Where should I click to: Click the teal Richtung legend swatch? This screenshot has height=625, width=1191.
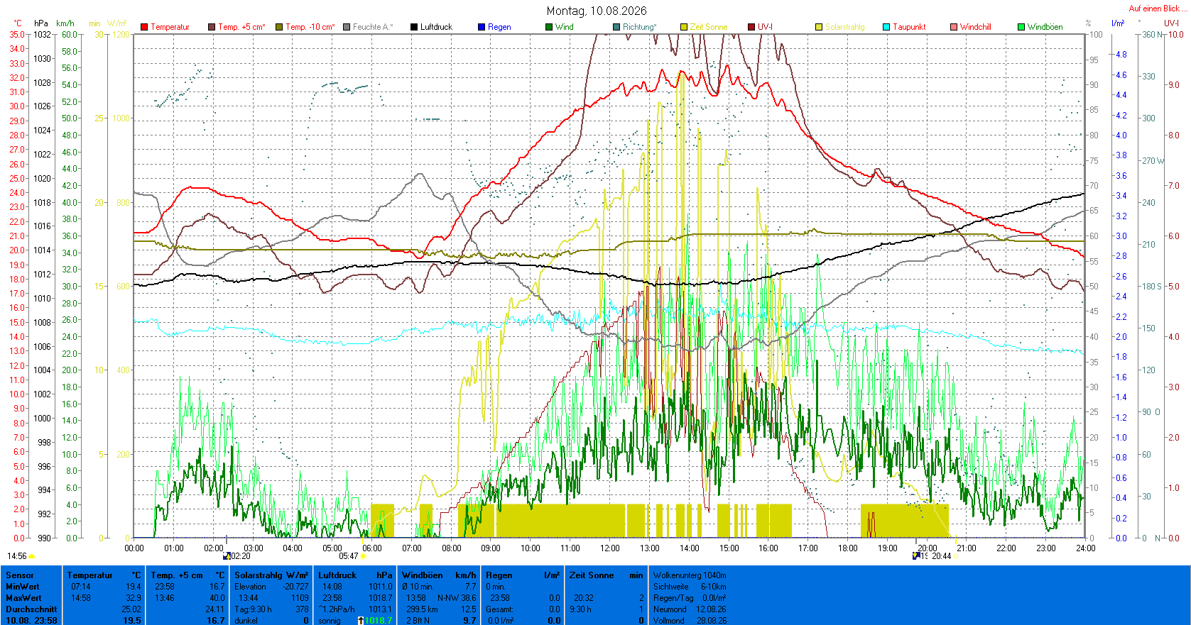(616, 27)
